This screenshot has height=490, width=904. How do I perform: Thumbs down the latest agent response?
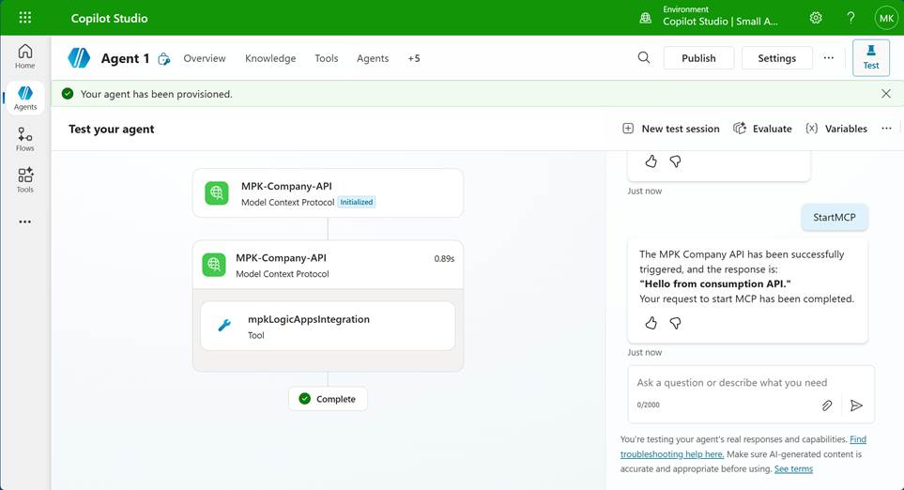[x=675, y=323]
